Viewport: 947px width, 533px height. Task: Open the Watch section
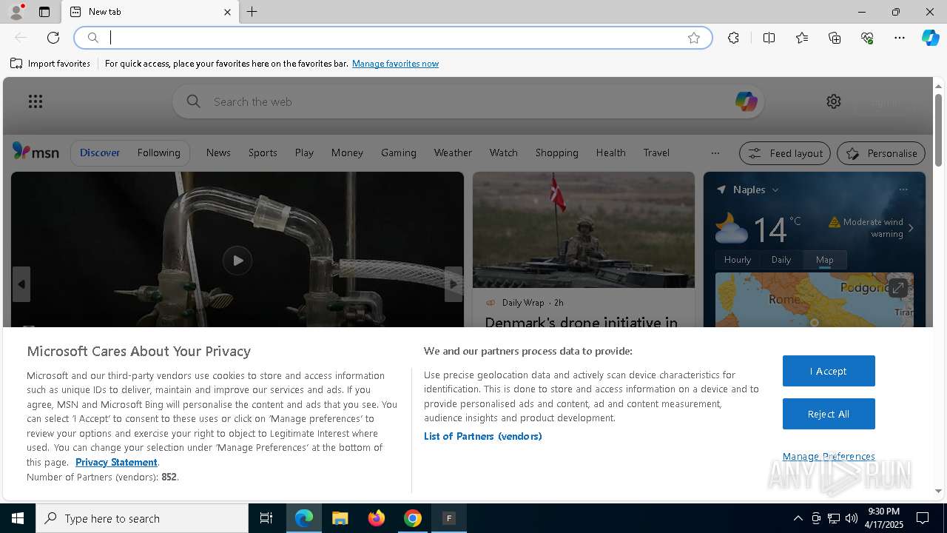coord(503,152)
